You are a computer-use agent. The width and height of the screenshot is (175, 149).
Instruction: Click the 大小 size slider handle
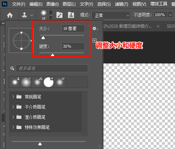(43, 38)
